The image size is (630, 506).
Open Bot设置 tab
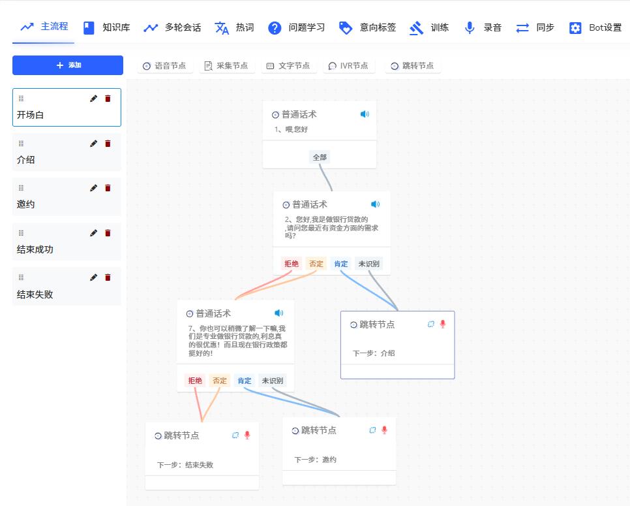tap(595, 27)
